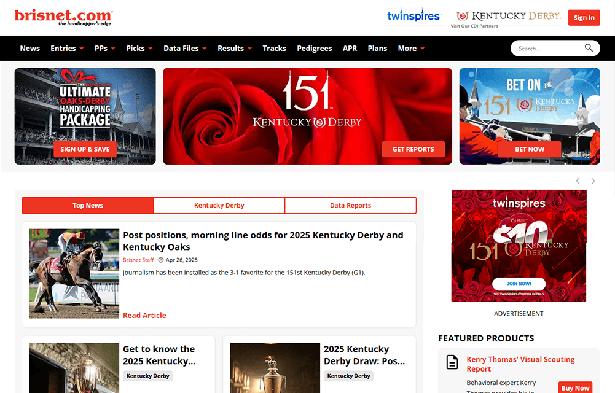
Task: Click the Buy Now button
Action: [x=575, y=387]
